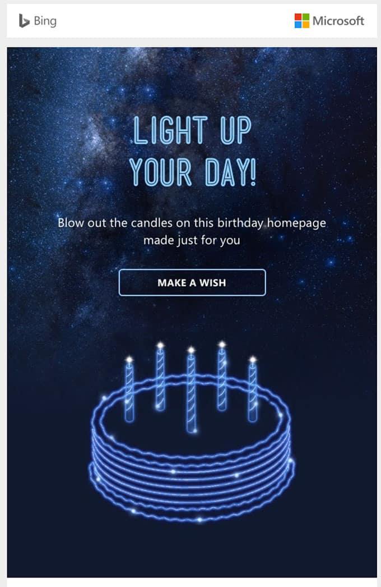
Task: Click the flame atop the center candle
Action: [x=192, y=350]
